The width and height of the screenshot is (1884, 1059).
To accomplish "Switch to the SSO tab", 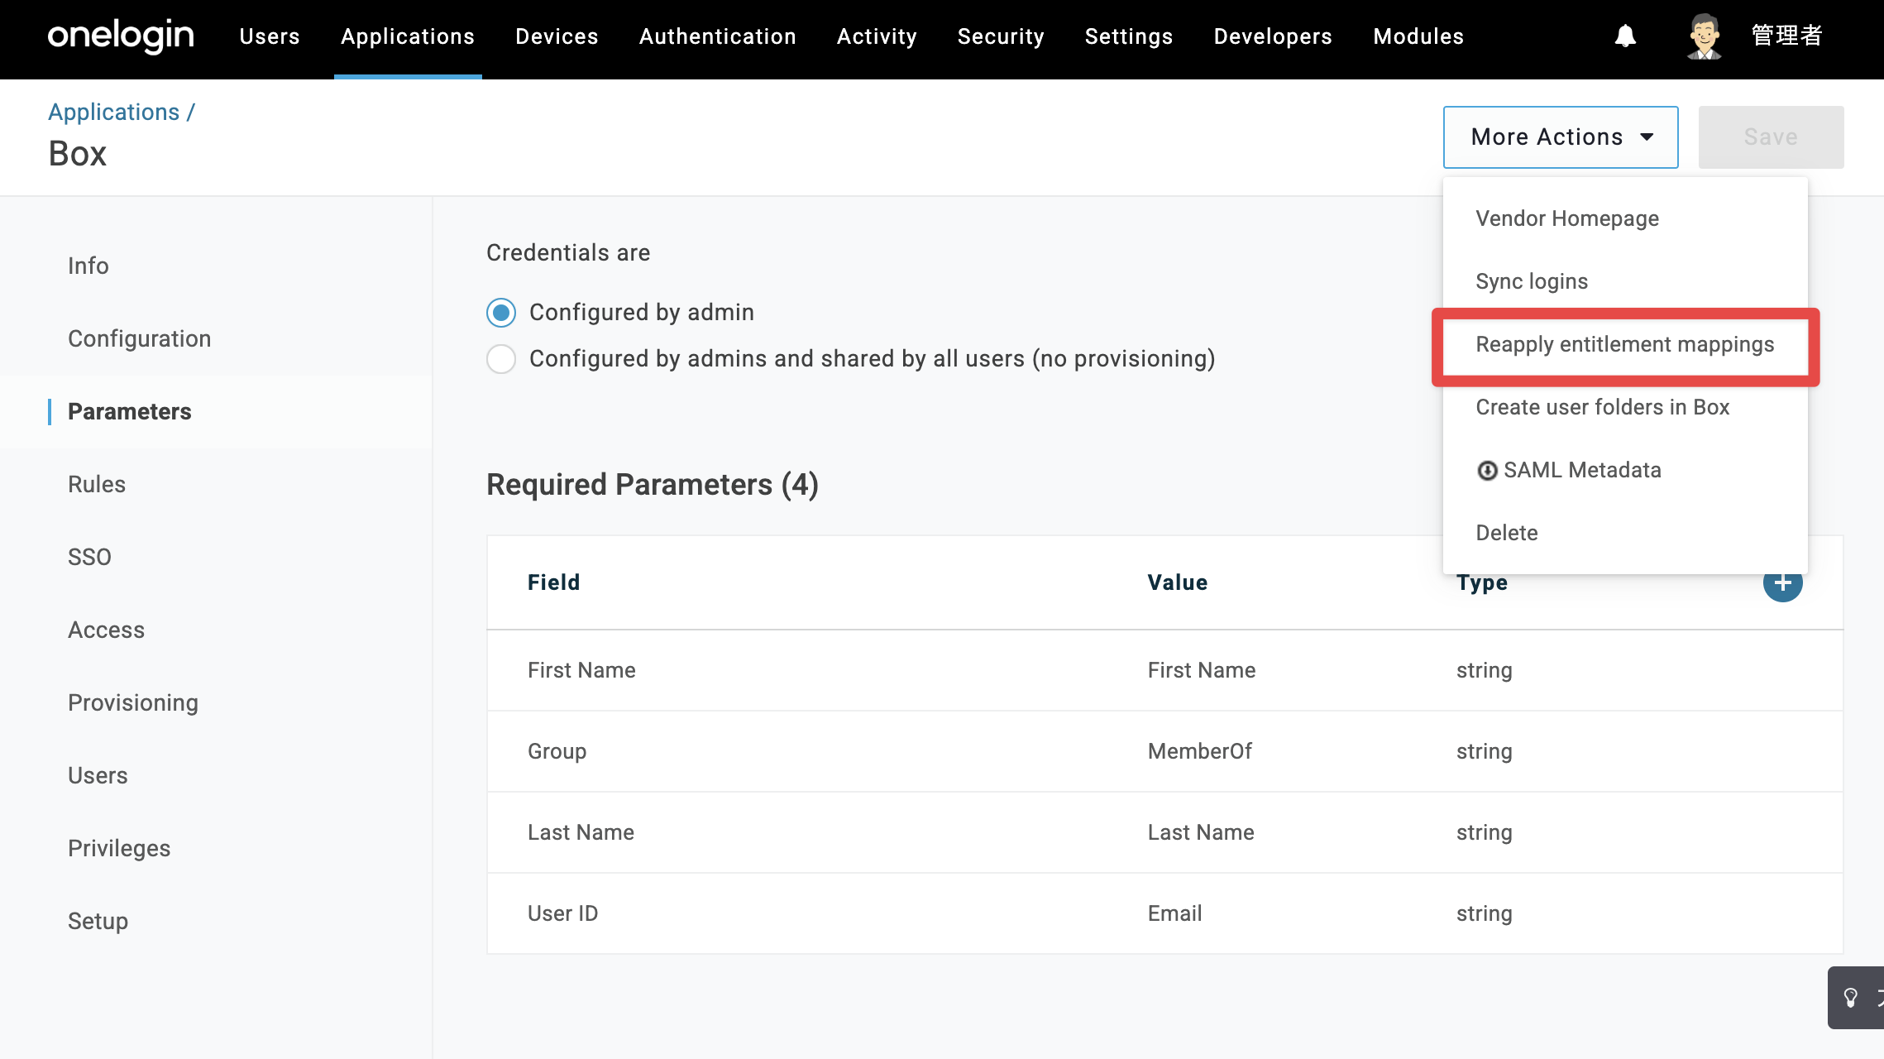I will pyautogui.click(x=89, y=557).
